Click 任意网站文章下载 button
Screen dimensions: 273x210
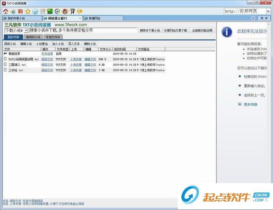[x=175, y=30]
